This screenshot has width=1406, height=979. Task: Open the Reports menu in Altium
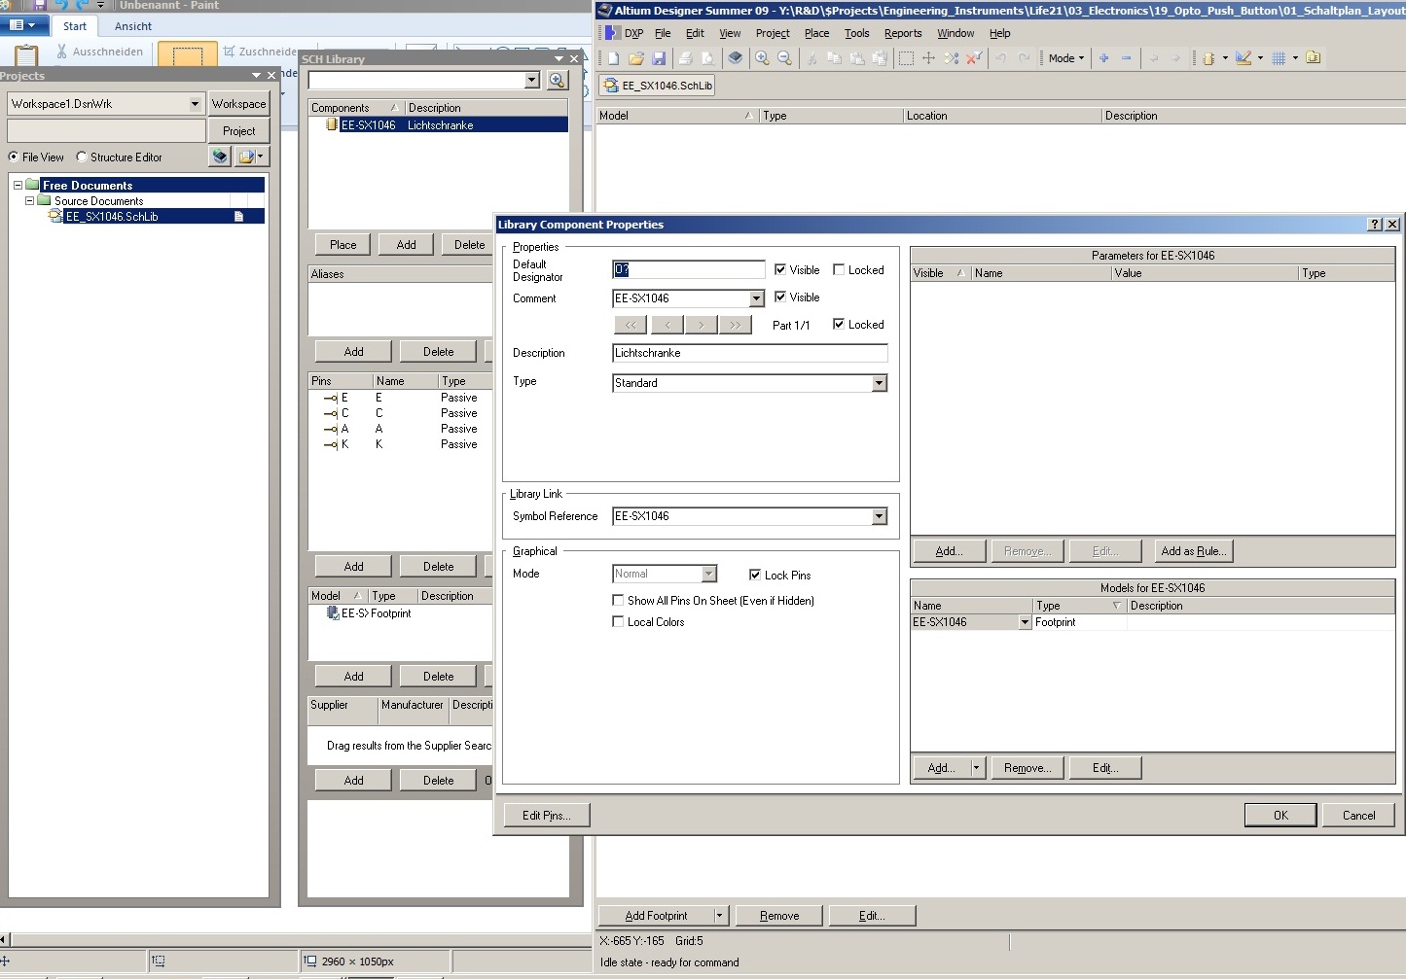pos(903,33)
